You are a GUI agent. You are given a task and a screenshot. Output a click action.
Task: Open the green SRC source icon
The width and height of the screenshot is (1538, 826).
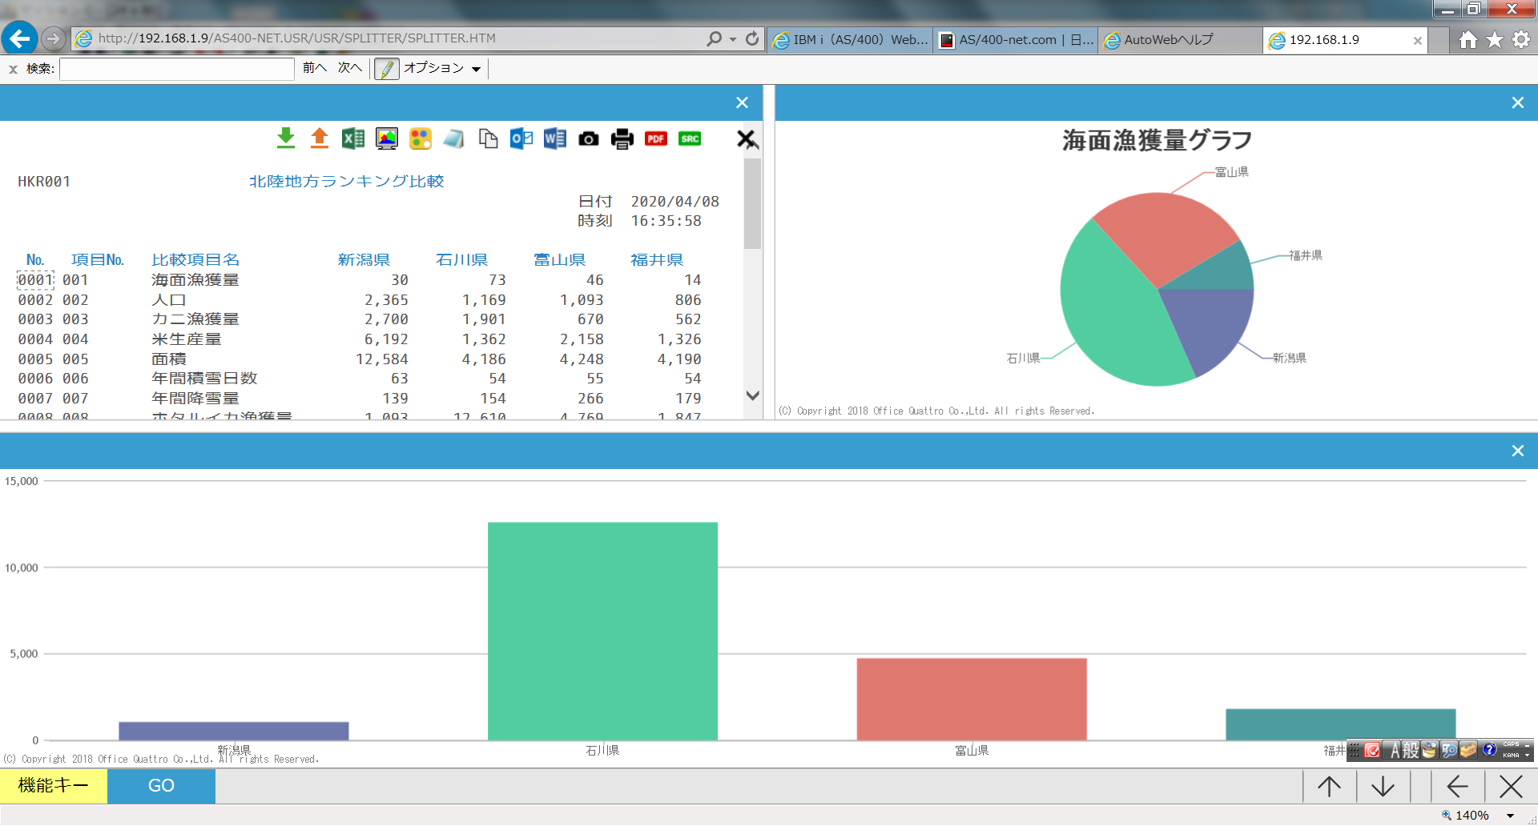(x=690, y=139)
